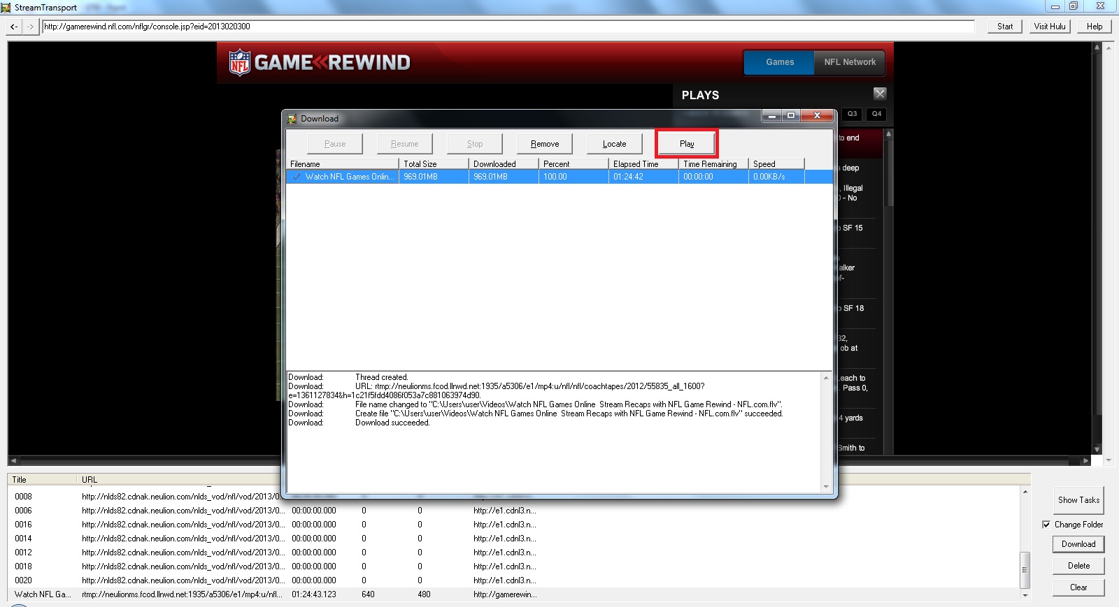The width and height of the screenshot is (1119, 607).
Task: Click the task list scrollbar up arrow
Action: (x=1025, y=492)
